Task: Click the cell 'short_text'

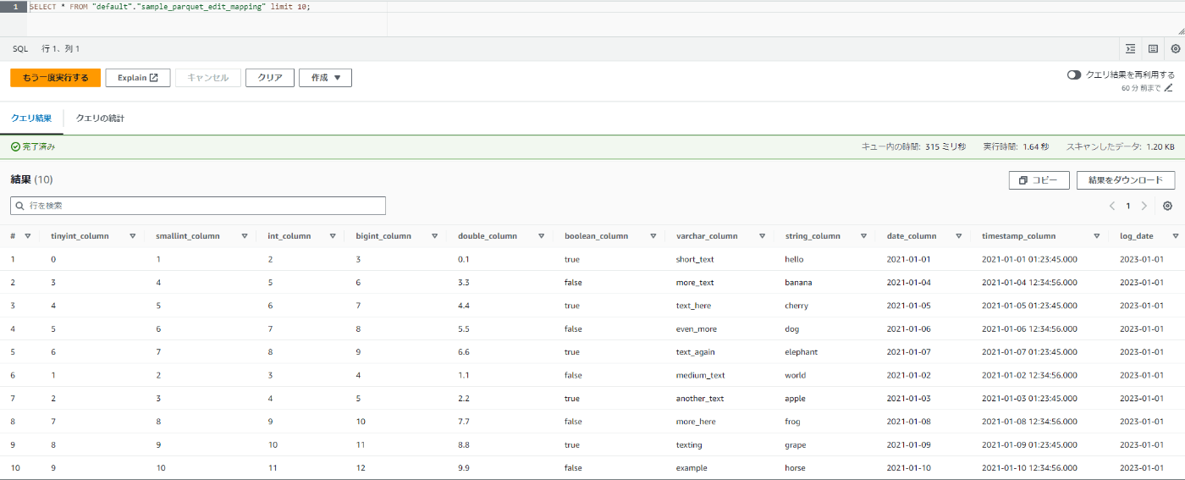Action: click(695, 259)
